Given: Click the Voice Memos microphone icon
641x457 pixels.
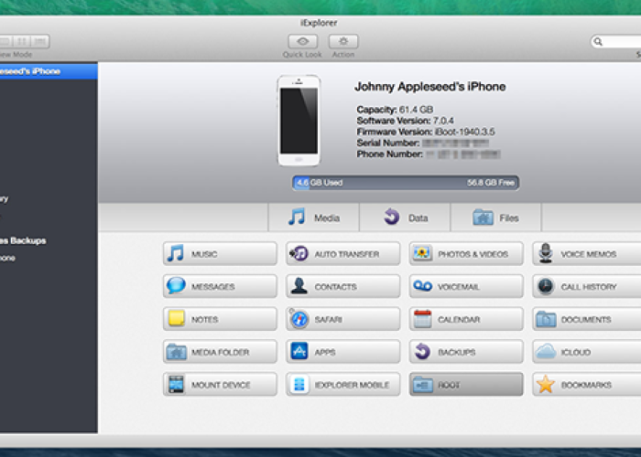Looking at the screenshot, I should (546, 253).
